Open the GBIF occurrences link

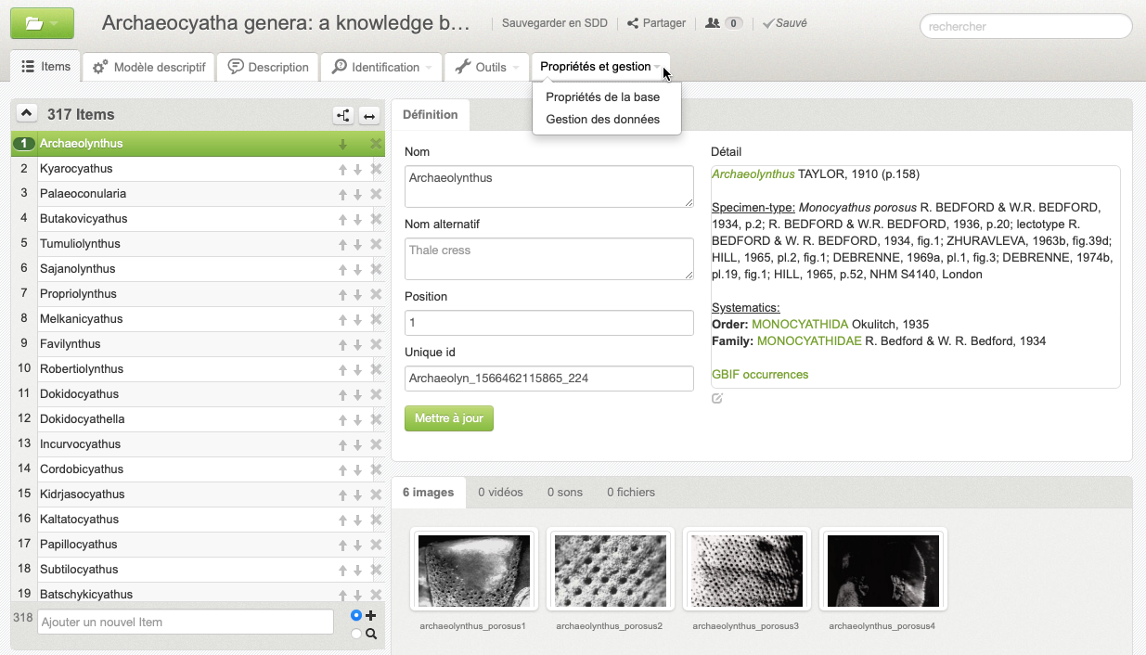coord(759,375)
